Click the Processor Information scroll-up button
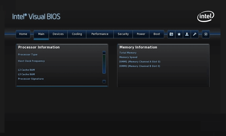This screenshot has height=136, width=226. click(104, 53)
